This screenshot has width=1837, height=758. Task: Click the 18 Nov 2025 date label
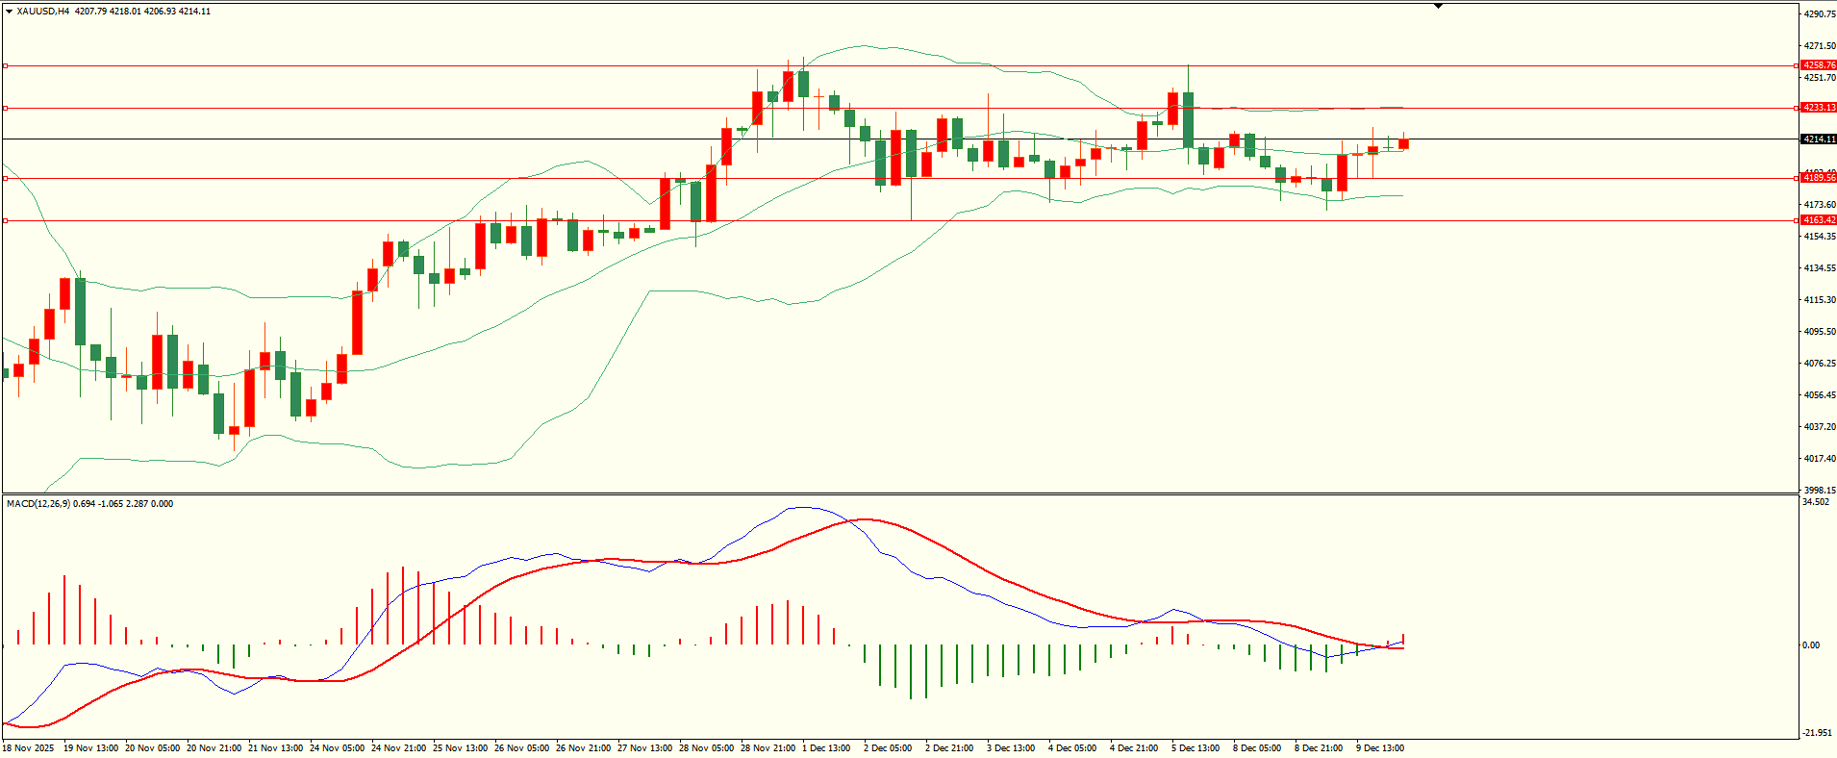tap(29, 748)
